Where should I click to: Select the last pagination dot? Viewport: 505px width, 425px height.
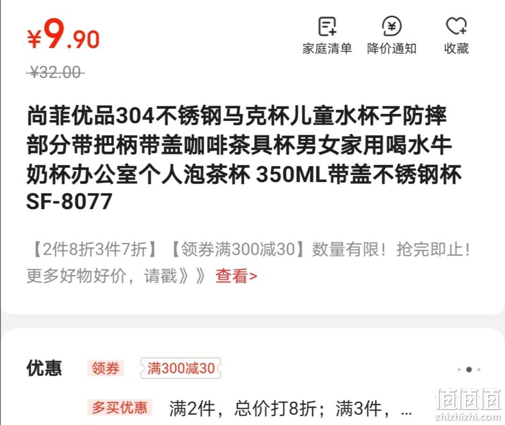click(x=479, y=369)
